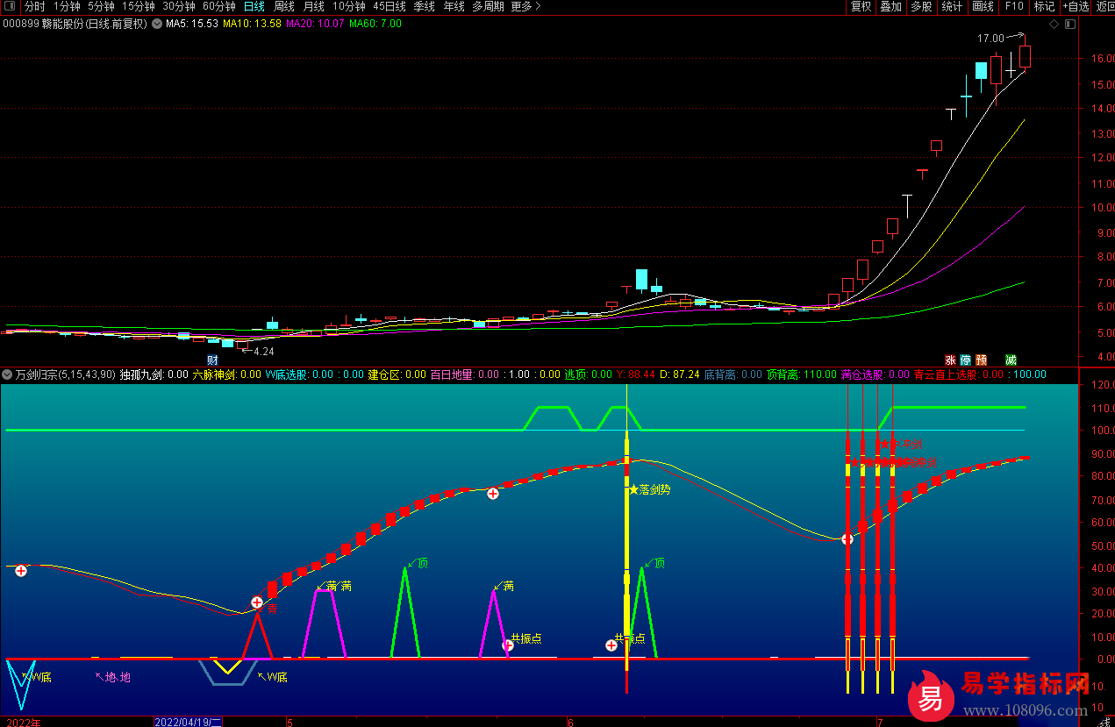This screenshot has width=1115, height=727.
Task: Switch to 1分钟 period
Action: (67, 6)
